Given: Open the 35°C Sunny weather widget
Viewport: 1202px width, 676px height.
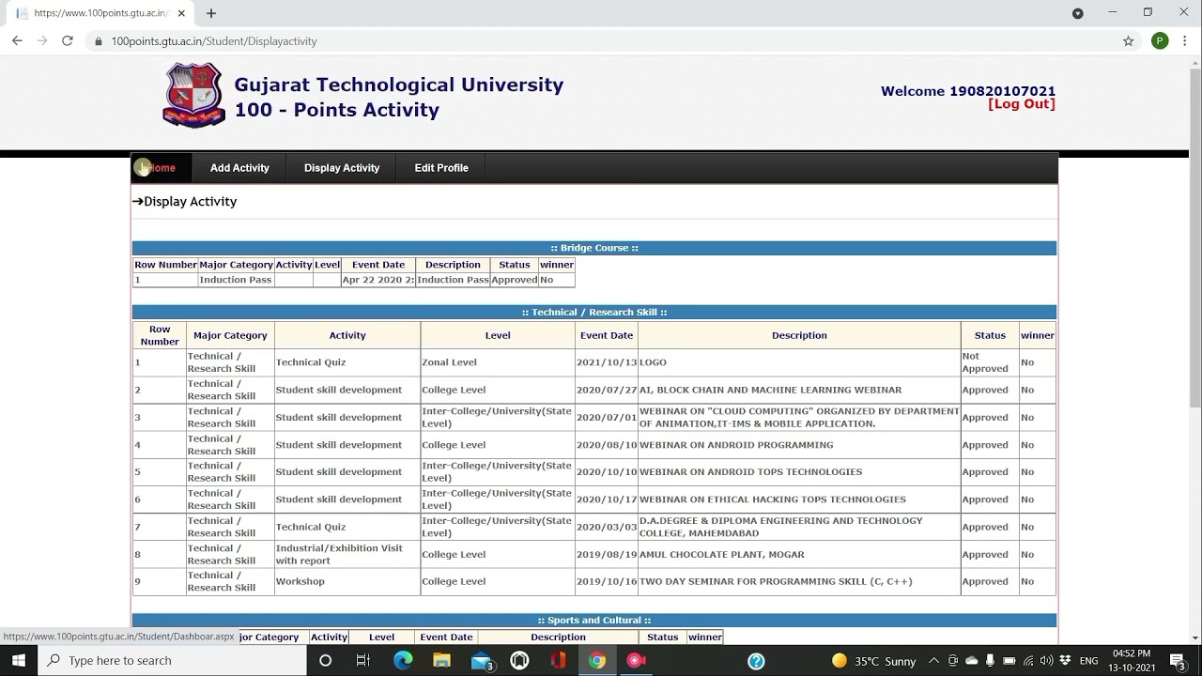Looking at the screenshot, I should (x=873, y=661).
